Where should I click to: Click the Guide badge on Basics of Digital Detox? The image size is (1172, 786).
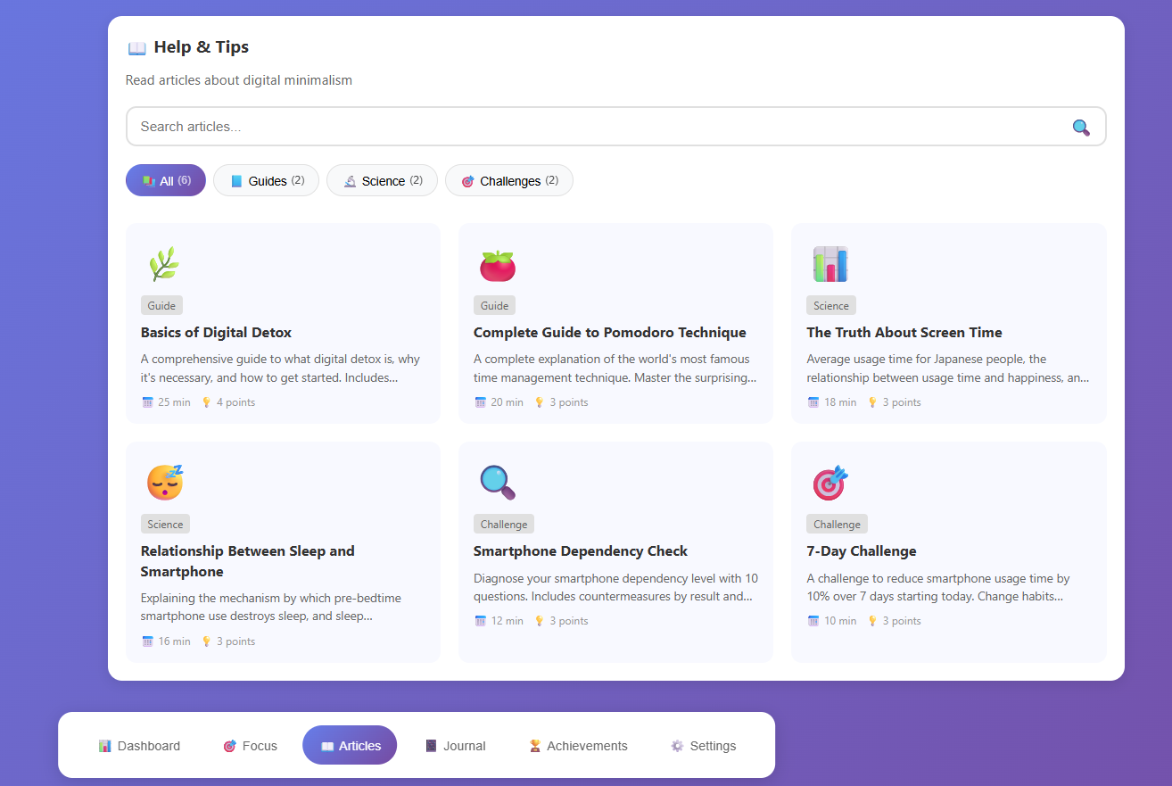click(x=161, y=305)
